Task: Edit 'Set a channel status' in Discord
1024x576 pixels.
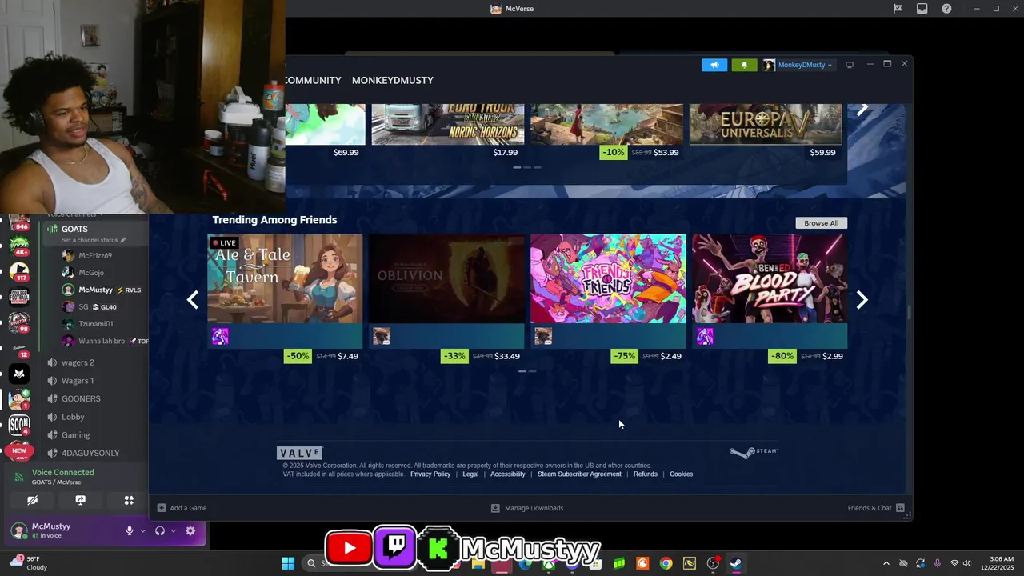Action: (94, 240)
